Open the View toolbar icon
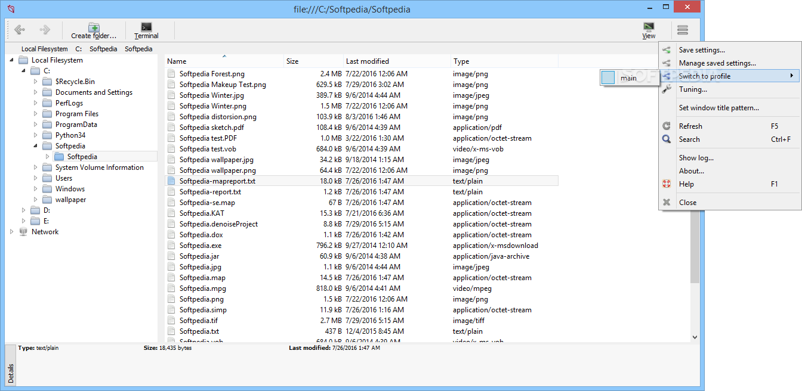Viewport: 802px width, 391px height. coord(649,27)
